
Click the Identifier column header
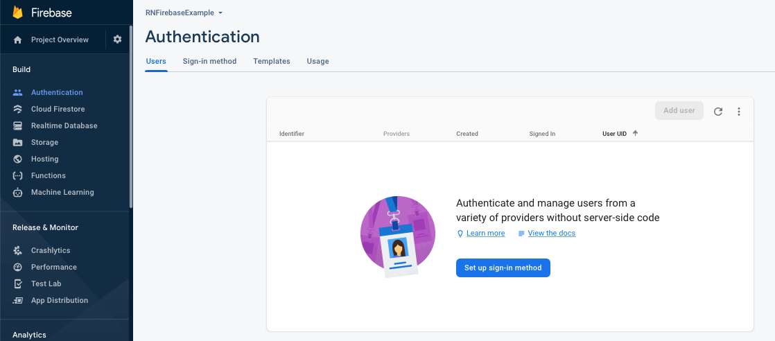click(292, 134)
